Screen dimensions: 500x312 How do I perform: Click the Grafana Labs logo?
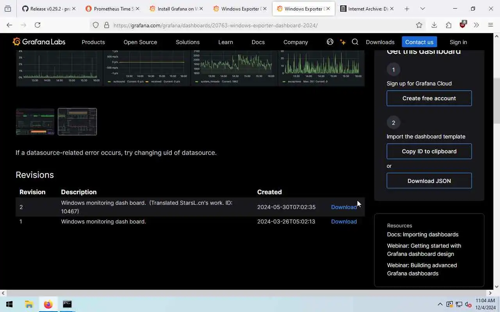click(x=39, y=42)
